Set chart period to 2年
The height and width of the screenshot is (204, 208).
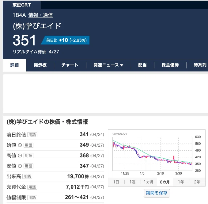pos(197,182)
